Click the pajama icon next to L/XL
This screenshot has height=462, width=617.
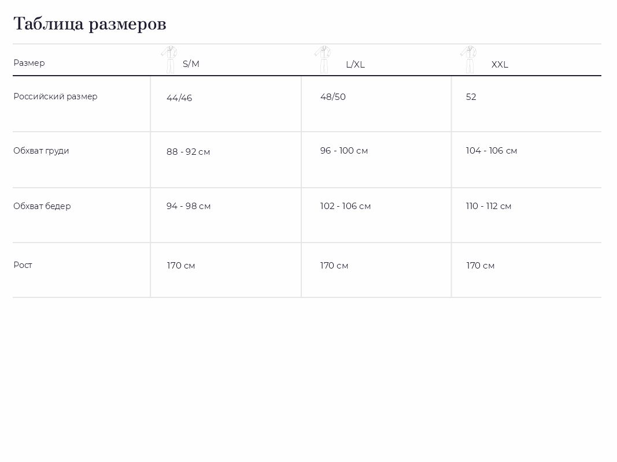click(323, 59)
